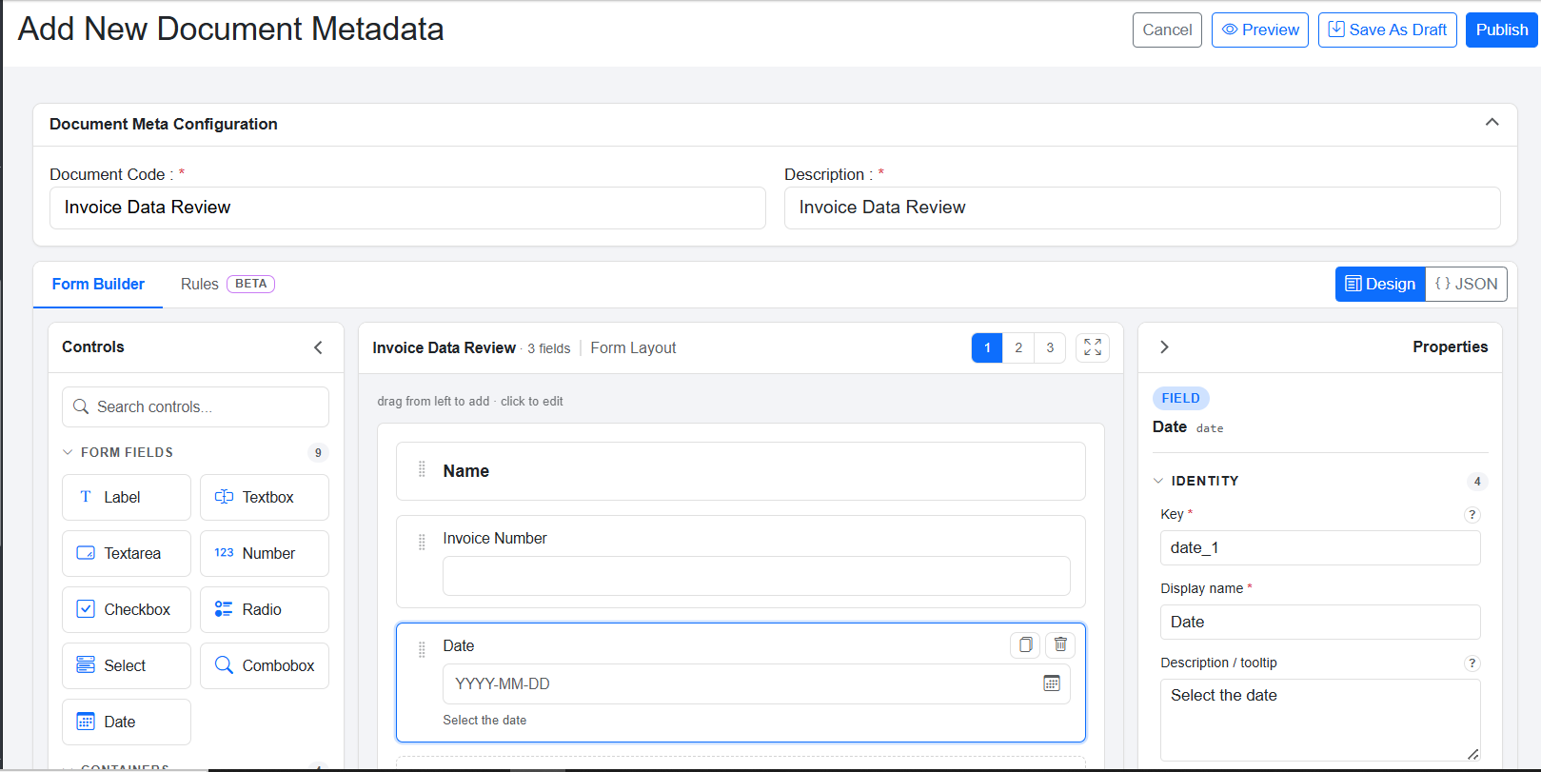
Task: Open the form Preview
Action: pyautogui.click(x=1260, y=30)
